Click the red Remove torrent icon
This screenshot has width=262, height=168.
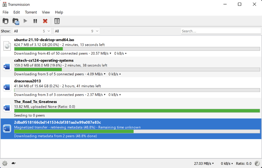45,21
